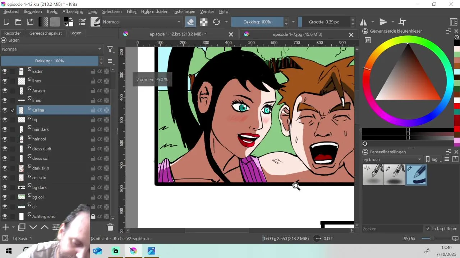Close the episode 1-12.kra document tab
Screen dimensions: 460x258
(231, 34)
